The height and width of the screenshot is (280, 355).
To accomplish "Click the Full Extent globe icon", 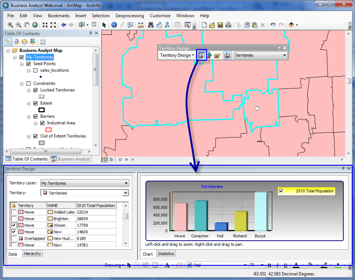I will coord(36,25).
